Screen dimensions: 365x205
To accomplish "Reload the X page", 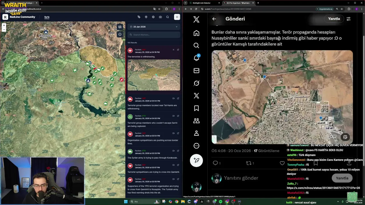I will click(x=196, y=9).
